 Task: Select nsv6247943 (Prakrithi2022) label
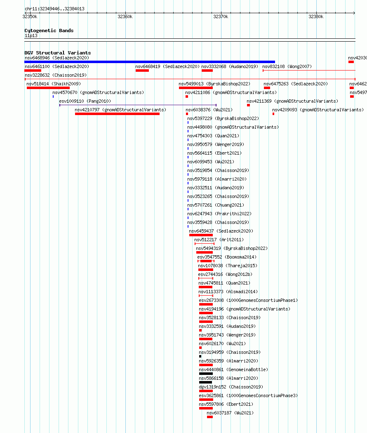point(219,214)
